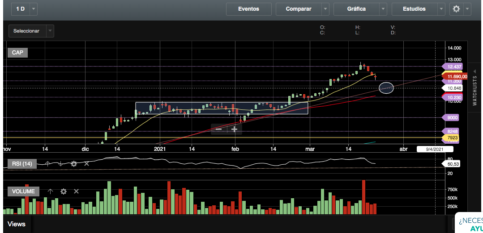
Task: Click the 9/4/2021 date label on time axis
Action: 435,149
